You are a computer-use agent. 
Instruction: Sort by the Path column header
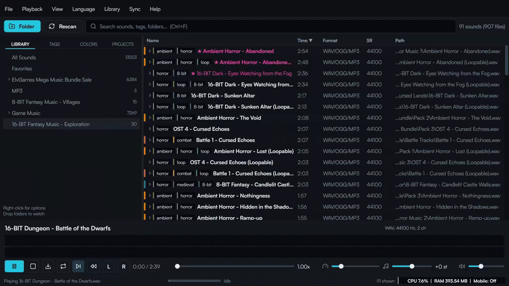400,41
